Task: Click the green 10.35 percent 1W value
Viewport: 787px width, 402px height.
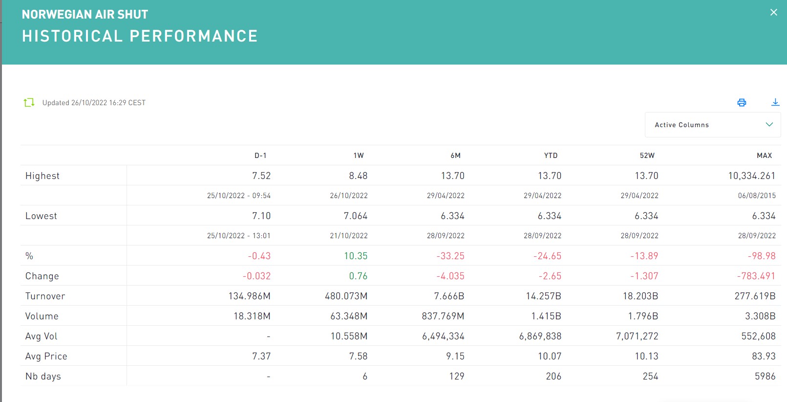Action: [x=355, y=256]
